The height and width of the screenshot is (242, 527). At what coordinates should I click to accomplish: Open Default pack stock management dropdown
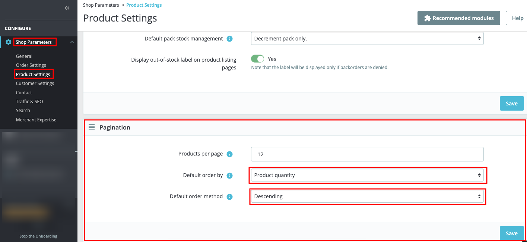point(367,39)
